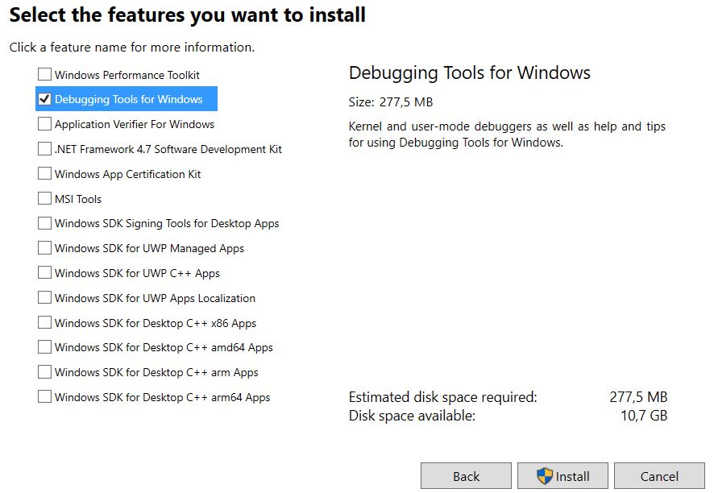Viewport: 714px width, 493px height.
Task: Enable Windows SDK Signing Tools for Desktop Apps
Action: click(x=44, y=223)
